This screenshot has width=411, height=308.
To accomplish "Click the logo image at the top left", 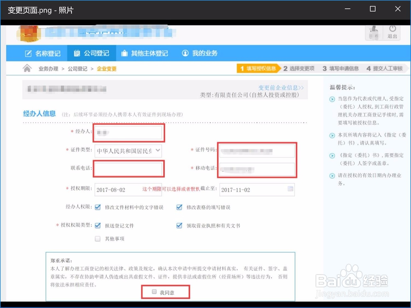I will pyautogui.click(x=29, y=34).
